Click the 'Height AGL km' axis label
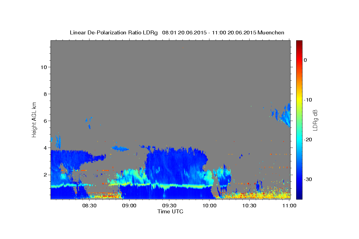The width and height of the screenshot is (359, 239). click(34, 119)
